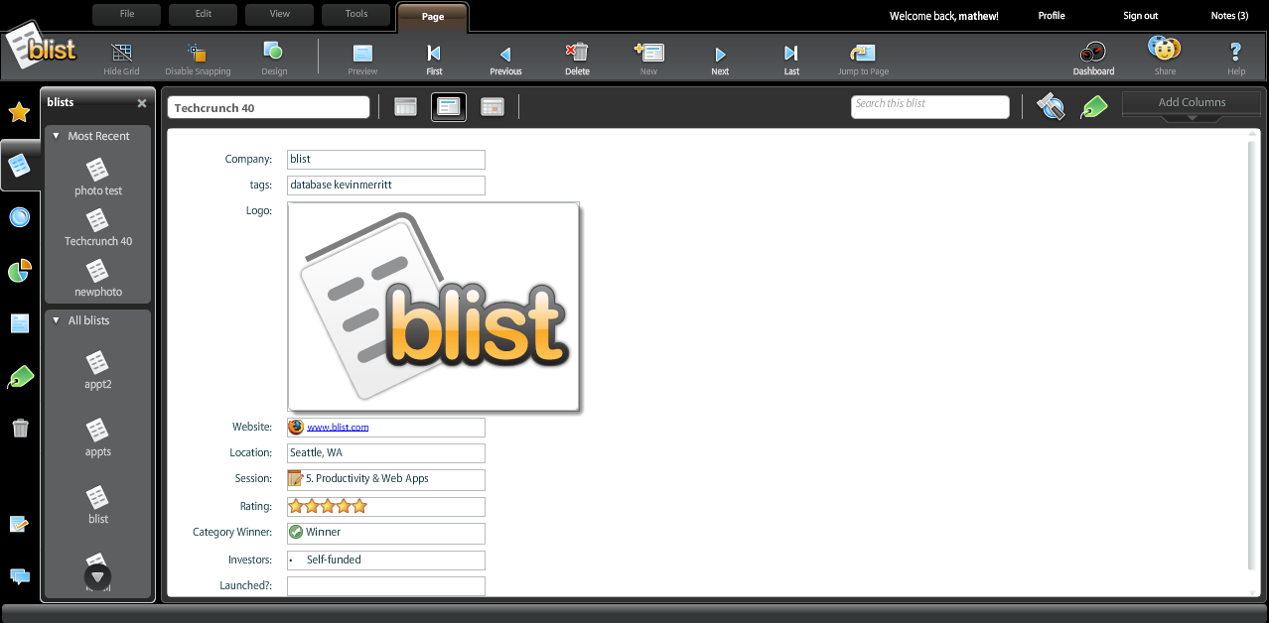Set rating using the fifth star
The width and height of the screenshot is (1269, 623).
359,506
